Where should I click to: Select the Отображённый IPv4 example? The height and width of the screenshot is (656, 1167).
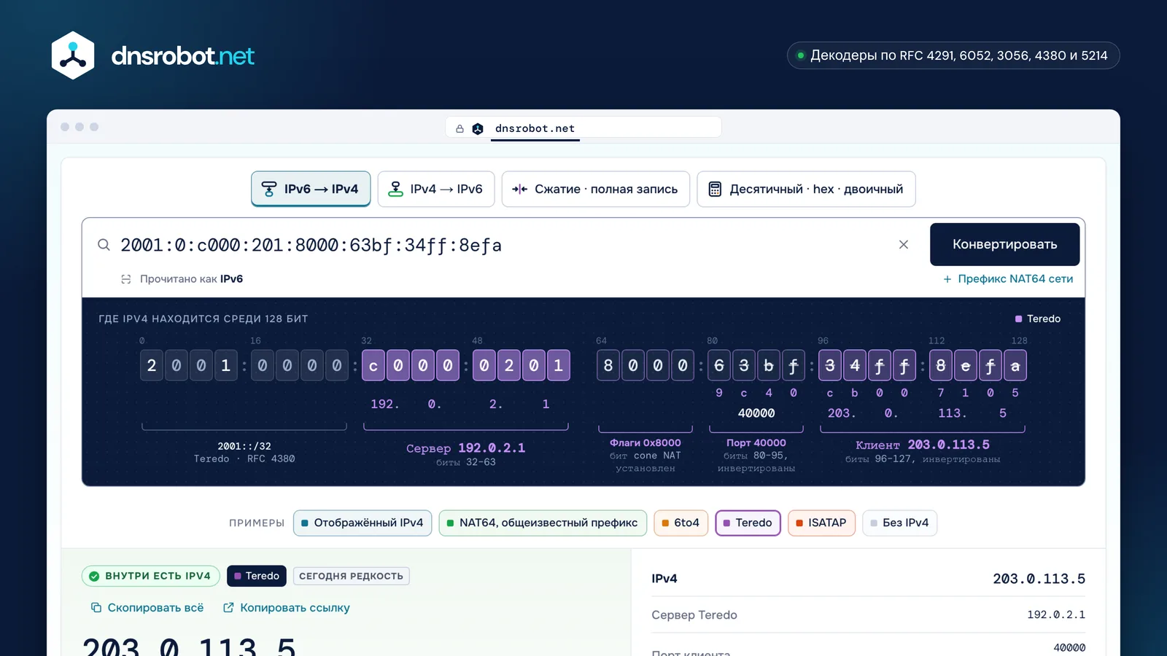tap(362, 523)
